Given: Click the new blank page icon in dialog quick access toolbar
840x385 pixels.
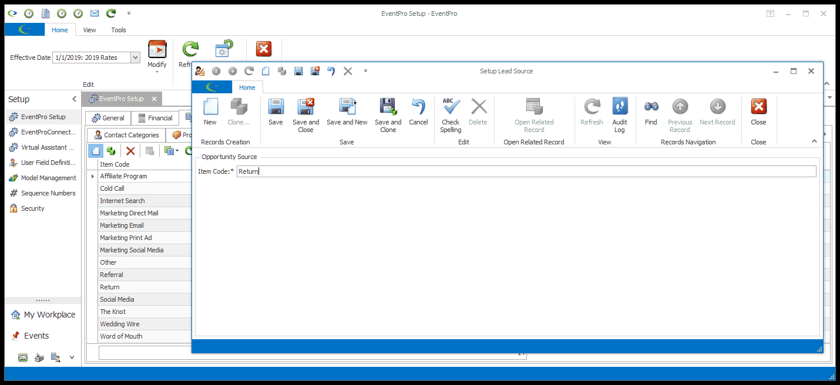Looking at the screenshot, I should click(x=266, y=71).
